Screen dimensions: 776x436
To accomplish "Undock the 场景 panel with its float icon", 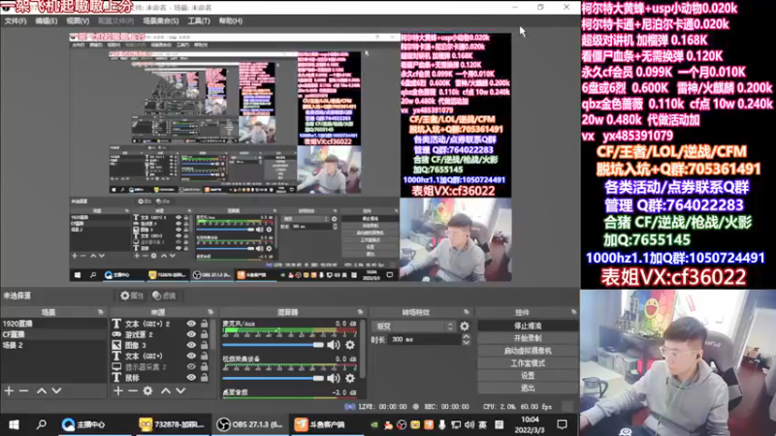I will (x=101, y=312).
